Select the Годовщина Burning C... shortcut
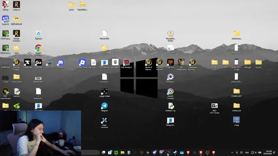 [x=192, y=65]
